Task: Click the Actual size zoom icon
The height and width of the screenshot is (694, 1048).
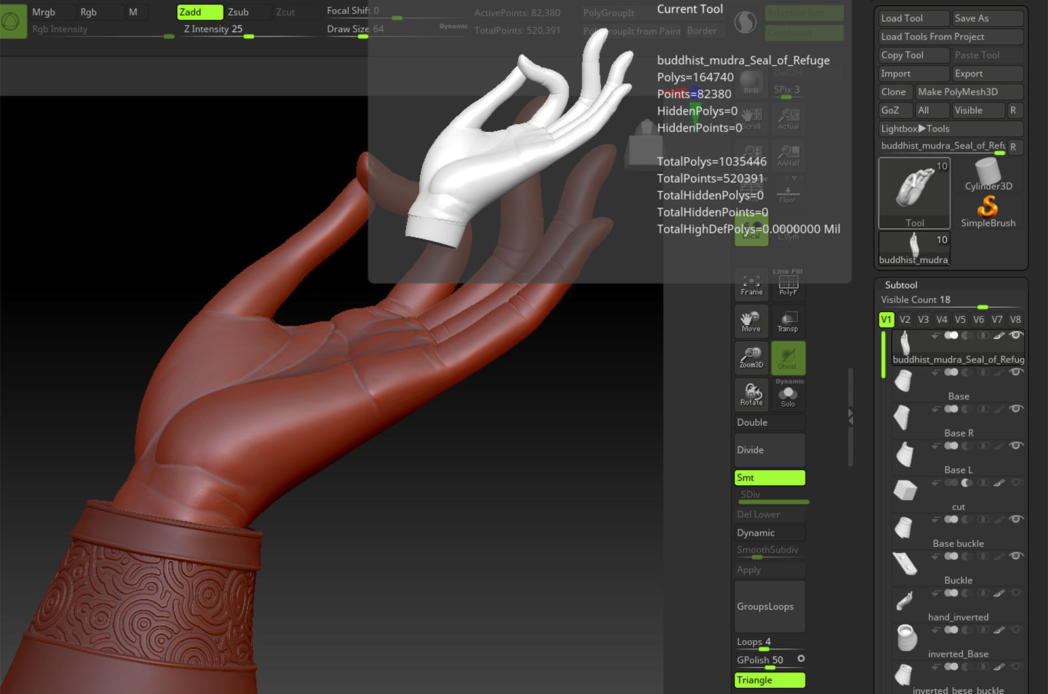Action: 788,119
